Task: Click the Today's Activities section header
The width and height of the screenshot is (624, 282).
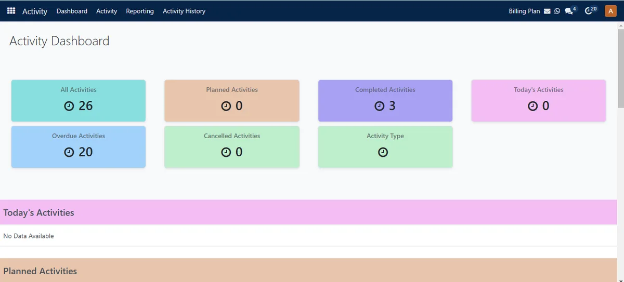Action: [308, 212]
